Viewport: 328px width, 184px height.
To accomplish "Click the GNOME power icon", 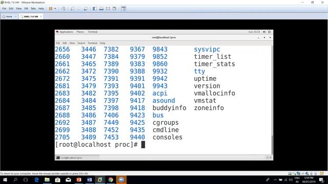I will click(270, 32).
